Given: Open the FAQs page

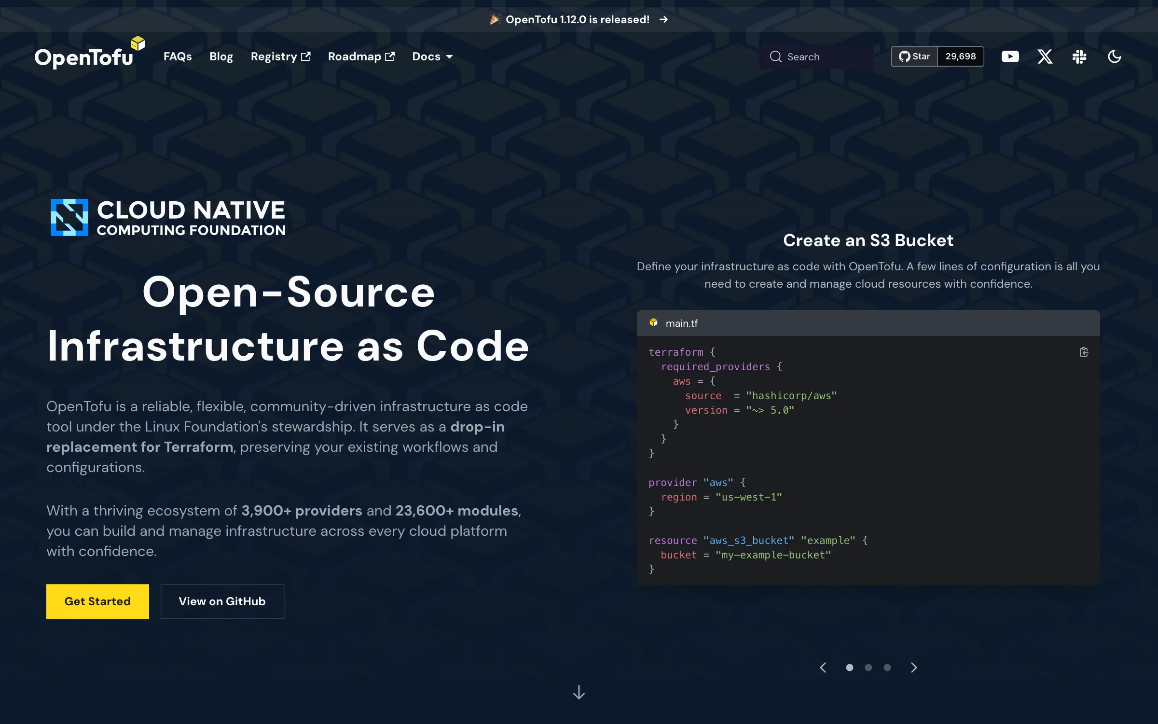Looking at the screenshot, I should (178, 56).
